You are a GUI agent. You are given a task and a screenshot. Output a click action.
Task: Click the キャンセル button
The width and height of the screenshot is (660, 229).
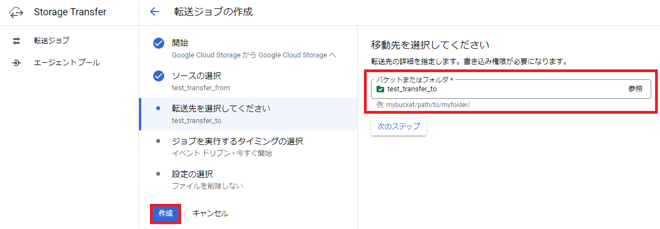(x=210, y=213)
